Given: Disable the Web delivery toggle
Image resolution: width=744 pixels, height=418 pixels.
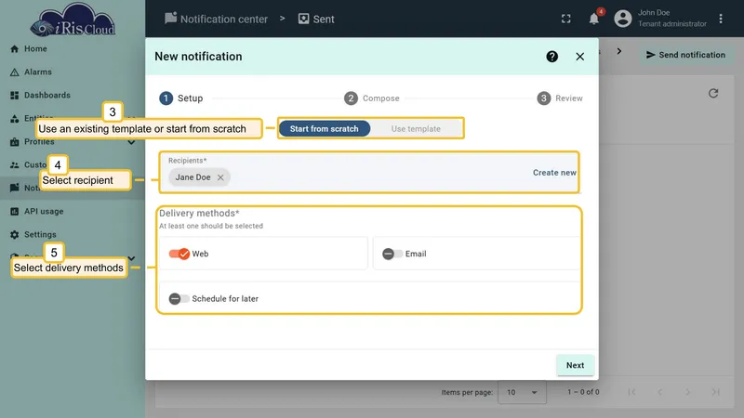Looking at the screenshot, I should click(x=179, y=254).
